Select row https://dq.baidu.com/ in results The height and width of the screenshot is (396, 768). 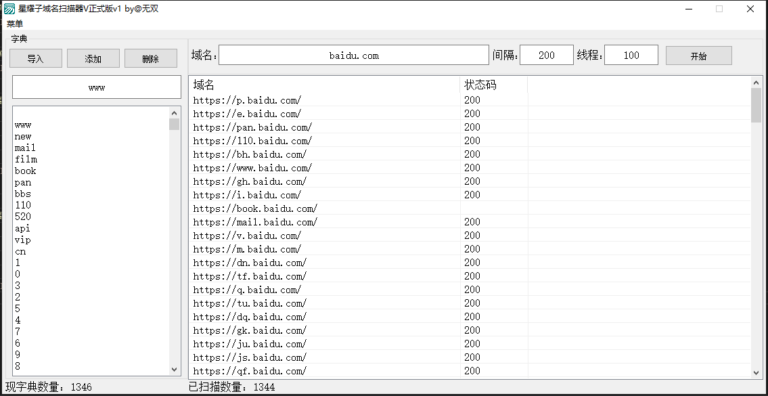click(470, 317)
